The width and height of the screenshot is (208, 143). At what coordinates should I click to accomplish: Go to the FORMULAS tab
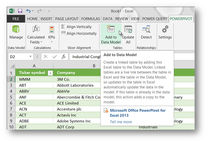pyautogui.click(x=91, y=19)
